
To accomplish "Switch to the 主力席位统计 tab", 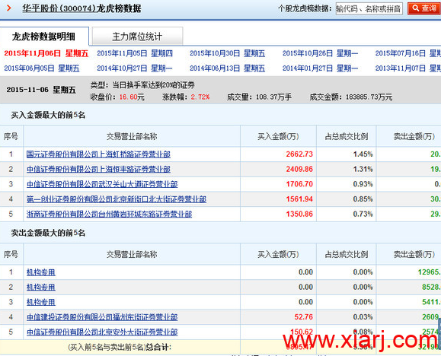I will pos(137,37).
